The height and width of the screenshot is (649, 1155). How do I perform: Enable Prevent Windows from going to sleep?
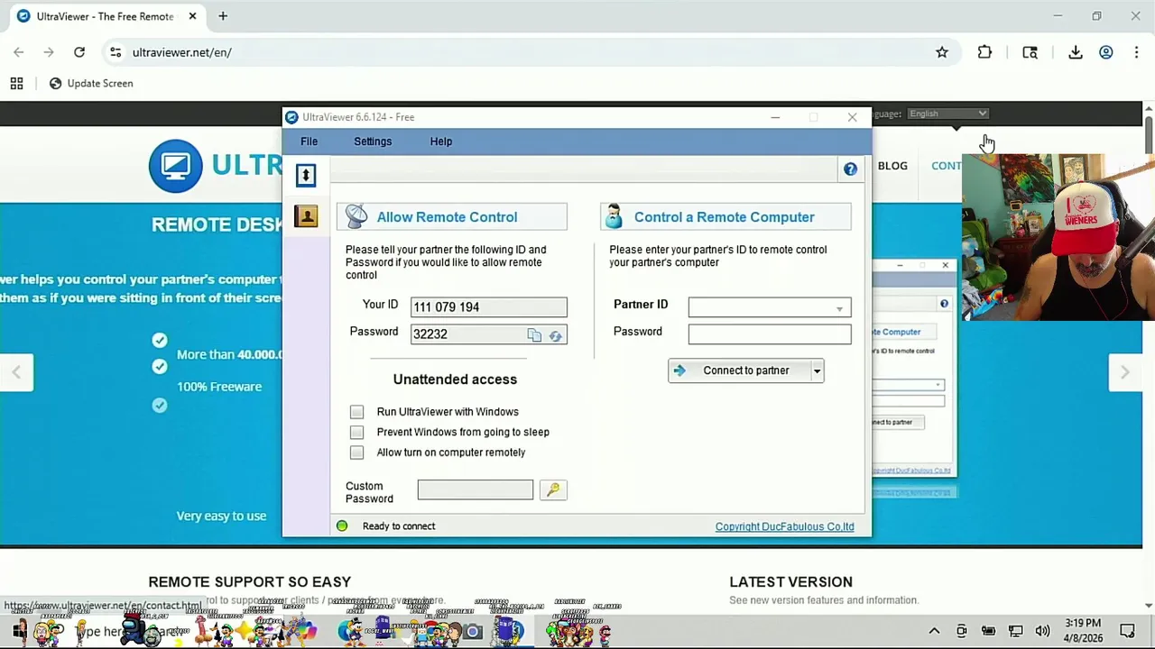tap(356, 433)
